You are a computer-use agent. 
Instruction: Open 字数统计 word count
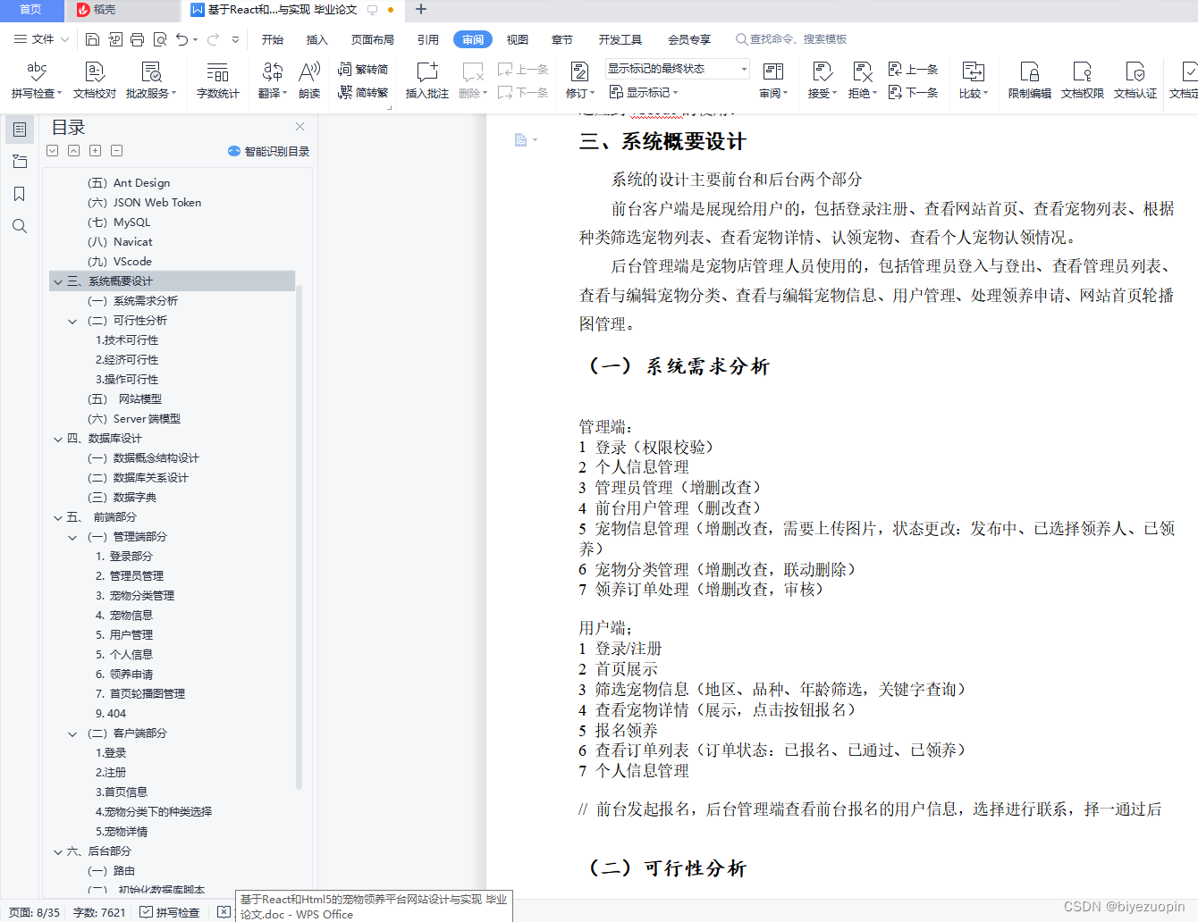217,80
